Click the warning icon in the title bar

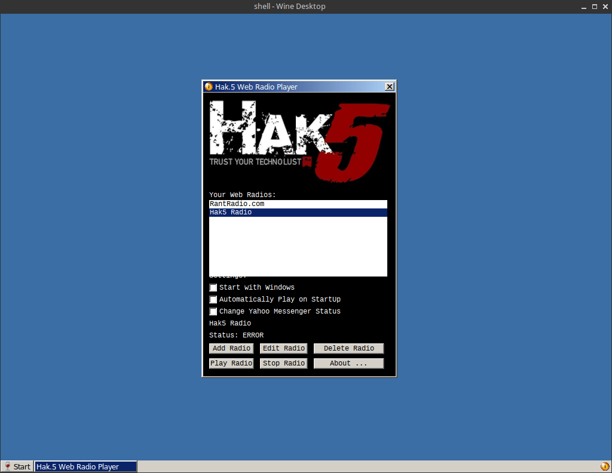click(x=208, y=86)
